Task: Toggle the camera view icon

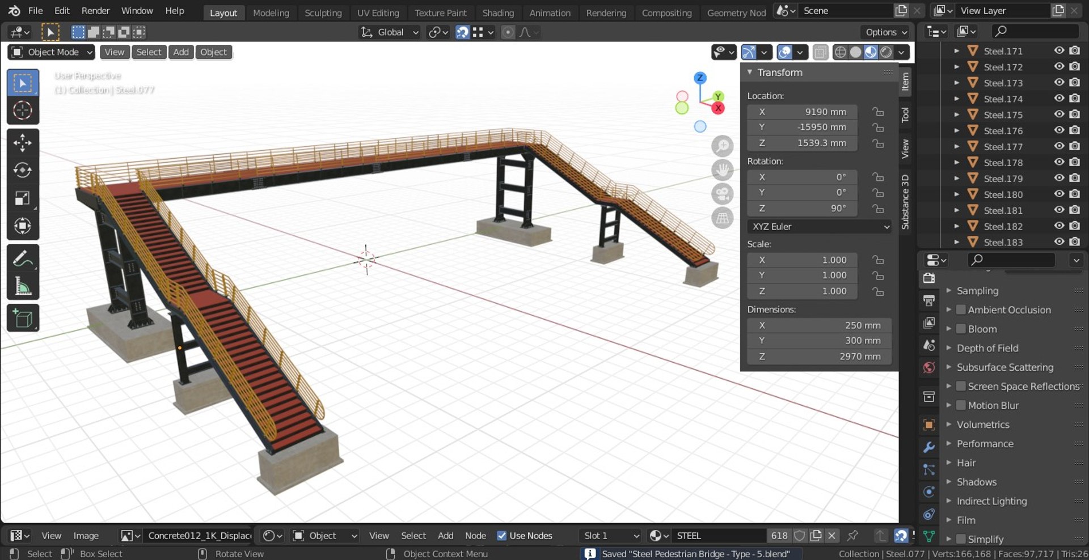Action: 723,194
